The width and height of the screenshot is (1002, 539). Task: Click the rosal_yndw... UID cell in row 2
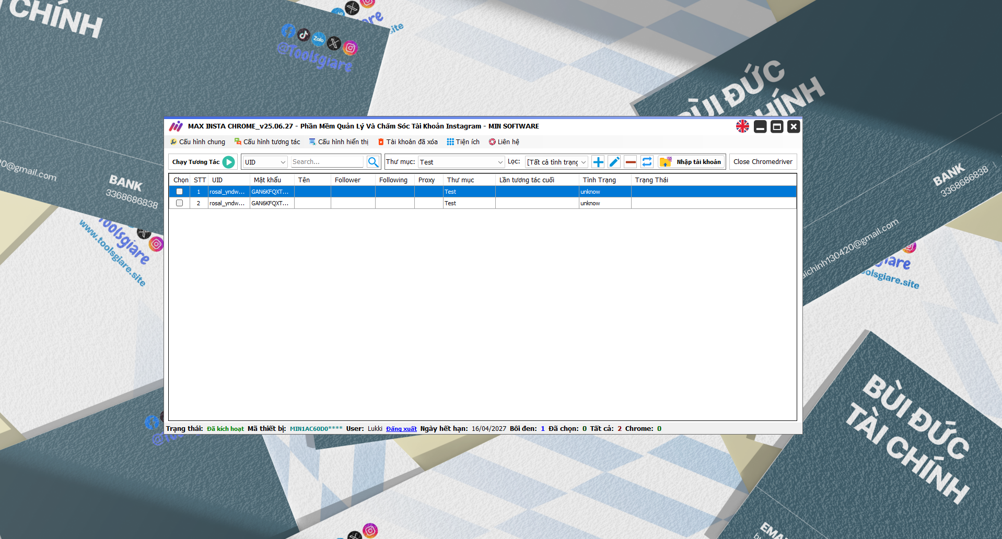tap(229, 203)
